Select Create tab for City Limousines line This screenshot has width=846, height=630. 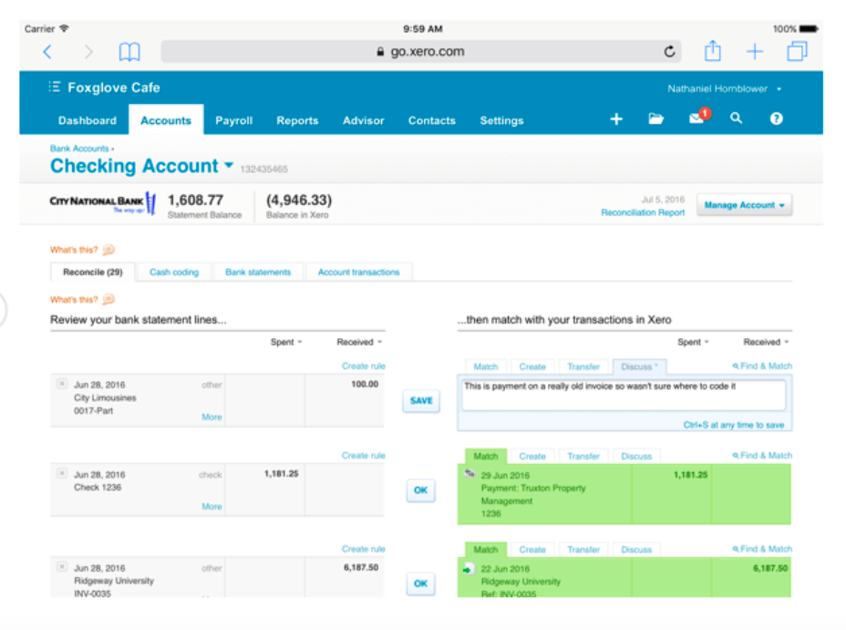click(x=532, y=367)
